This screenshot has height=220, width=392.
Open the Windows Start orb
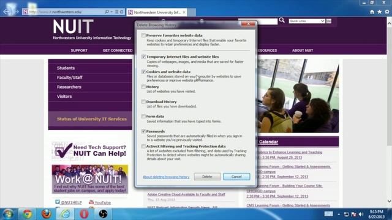(x=8, y=214)
